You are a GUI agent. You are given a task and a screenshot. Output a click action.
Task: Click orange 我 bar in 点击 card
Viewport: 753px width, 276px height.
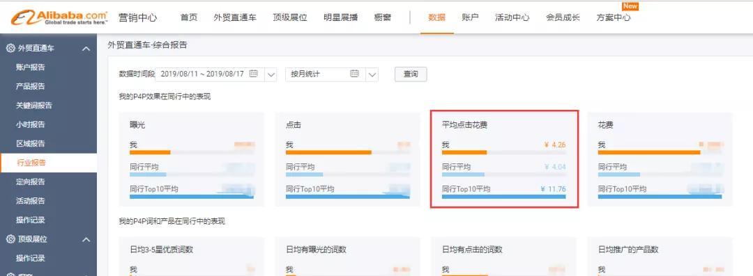pyautogui.click(x=328, y=152)
